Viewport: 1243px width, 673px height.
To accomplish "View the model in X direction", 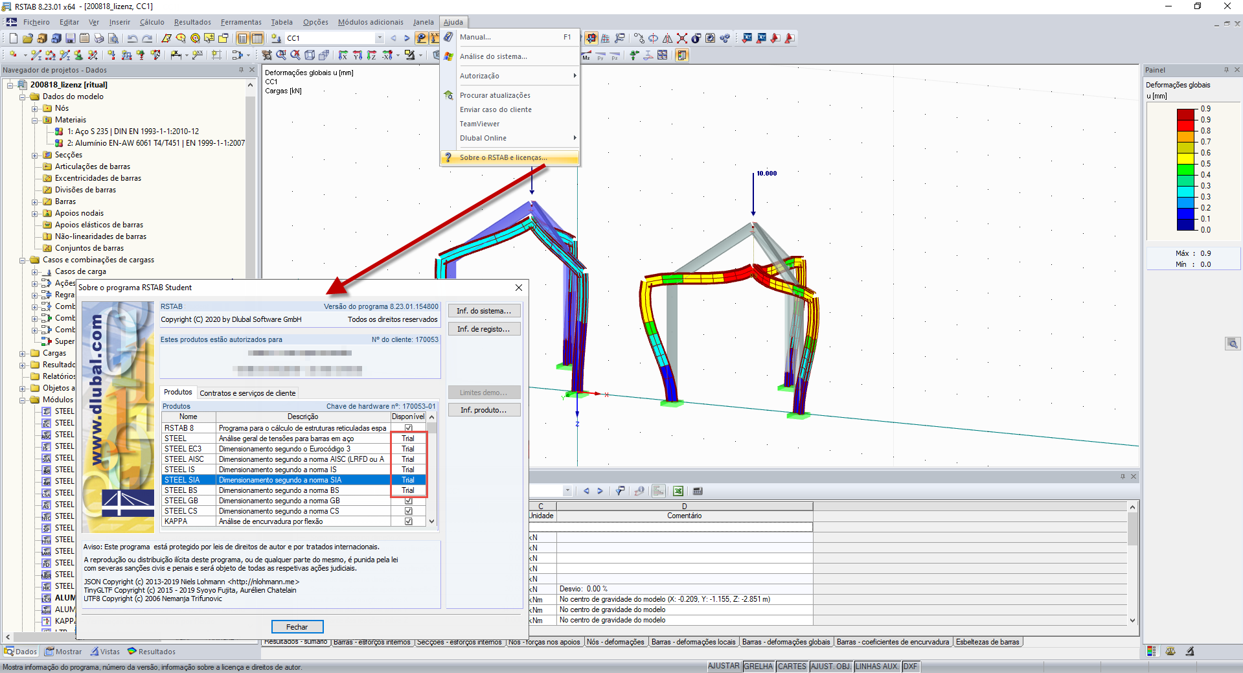I will (x=343, y=55).
